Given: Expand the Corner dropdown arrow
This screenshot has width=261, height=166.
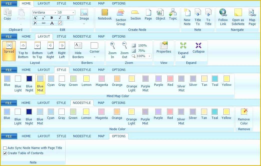Looking at the screenshot, I should point(94,57).
